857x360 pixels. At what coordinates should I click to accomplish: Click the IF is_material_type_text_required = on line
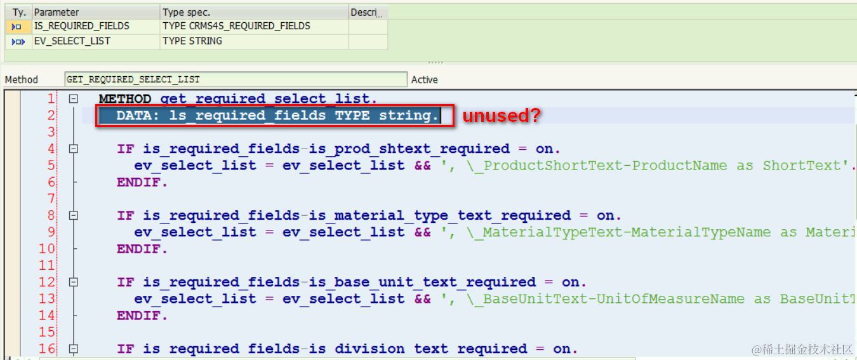click(x=369, y=215)
